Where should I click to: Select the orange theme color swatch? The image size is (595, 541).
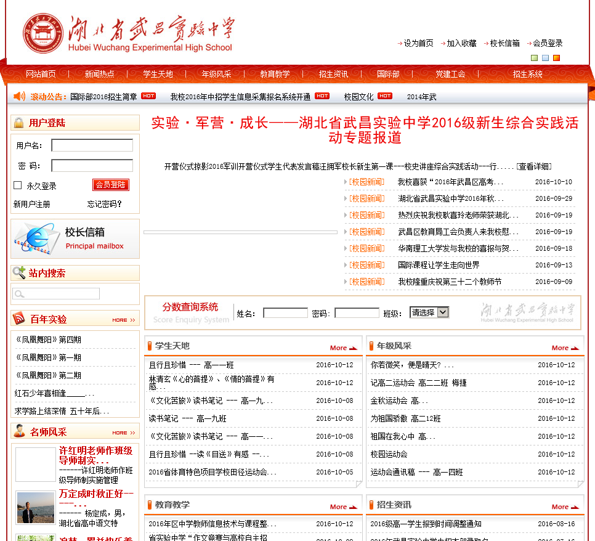pyautogui.click(x=556, y=58)
